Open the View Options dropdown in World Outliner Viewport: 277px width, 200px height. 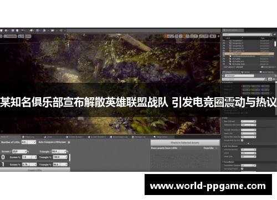tap(268, 67)
